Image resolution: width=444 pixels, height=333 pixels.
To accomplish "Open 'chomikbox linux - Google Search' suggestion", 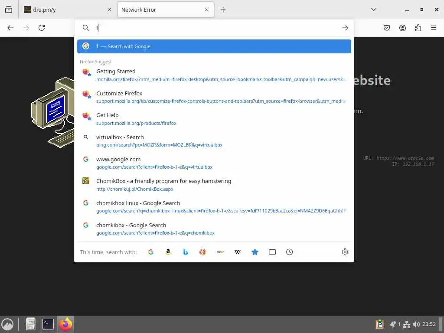I will click(214, 207).
